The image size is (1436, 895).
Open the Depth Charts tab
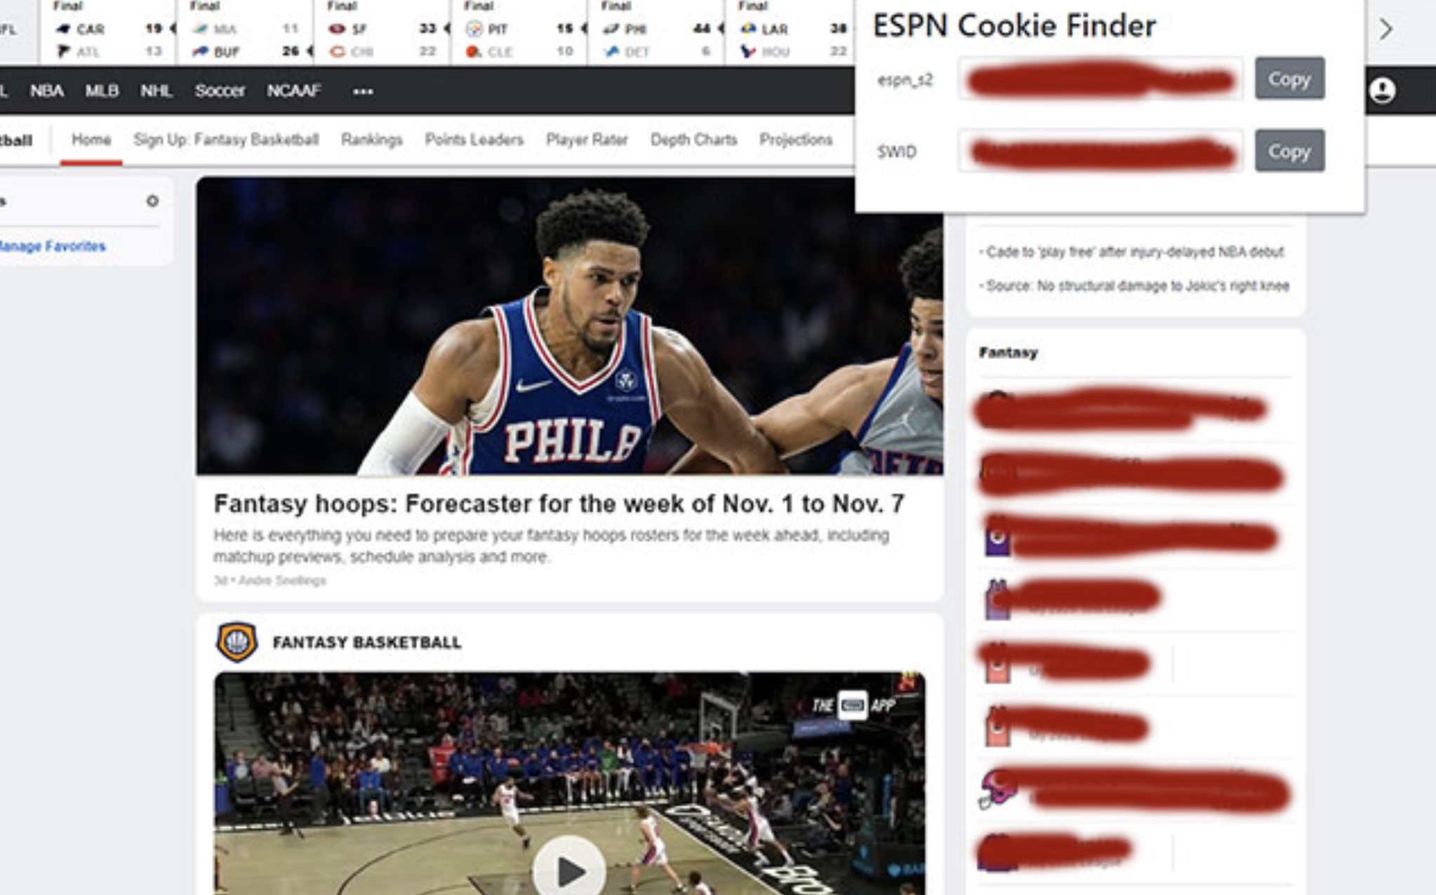[x=693, y=140]
